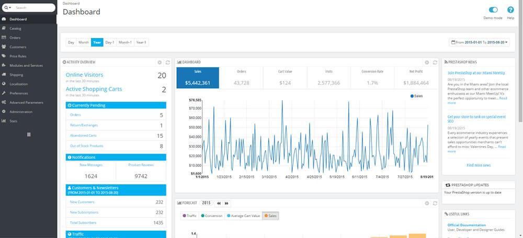Go to previous year in Forecast

[219, 203]
